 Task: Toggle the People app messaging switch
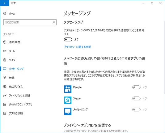136,87
